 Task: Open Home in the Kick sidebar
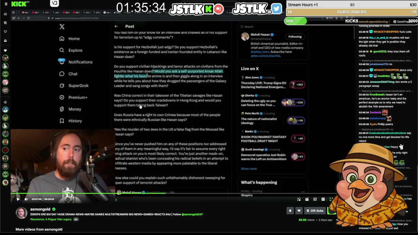pyautogui.click(x=5, y=14)
